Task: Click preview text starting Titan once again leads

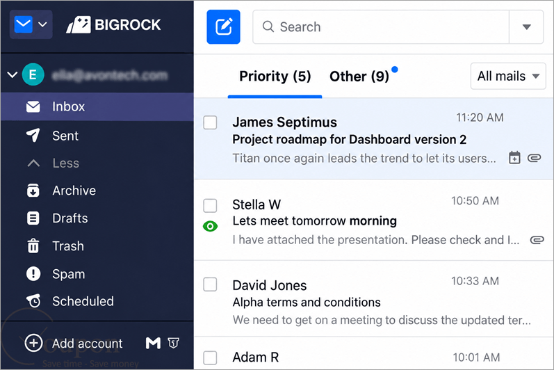Action: (x=364, y=159)
